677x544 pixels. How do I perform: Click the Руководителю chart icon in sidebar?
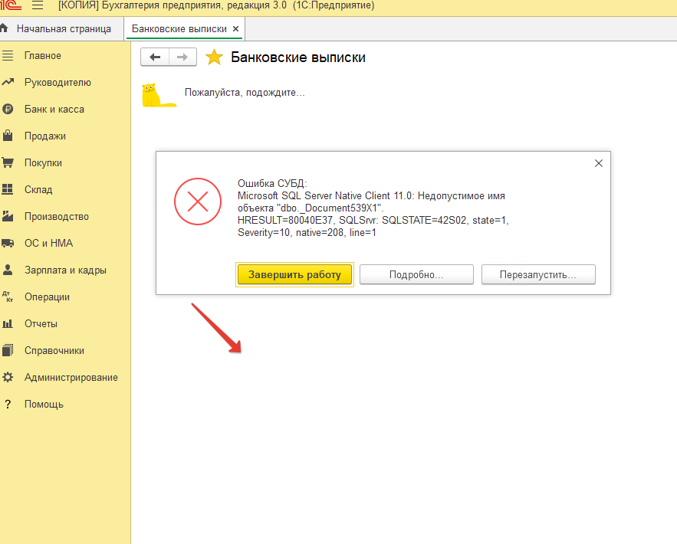8,83
